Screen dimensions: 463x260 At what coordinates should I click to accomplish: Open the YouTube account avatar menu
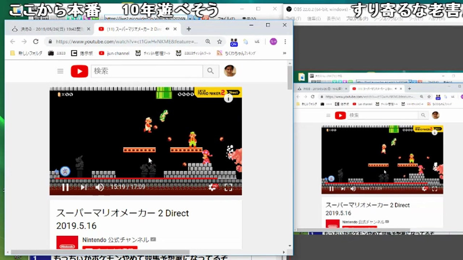click(x=230, y=71)
